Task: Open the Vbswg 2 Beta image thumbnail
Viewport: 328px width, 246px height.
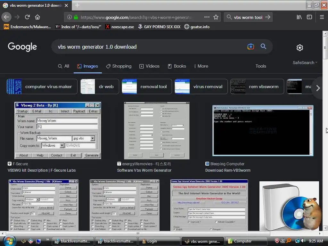Action: tap(58, 131)
